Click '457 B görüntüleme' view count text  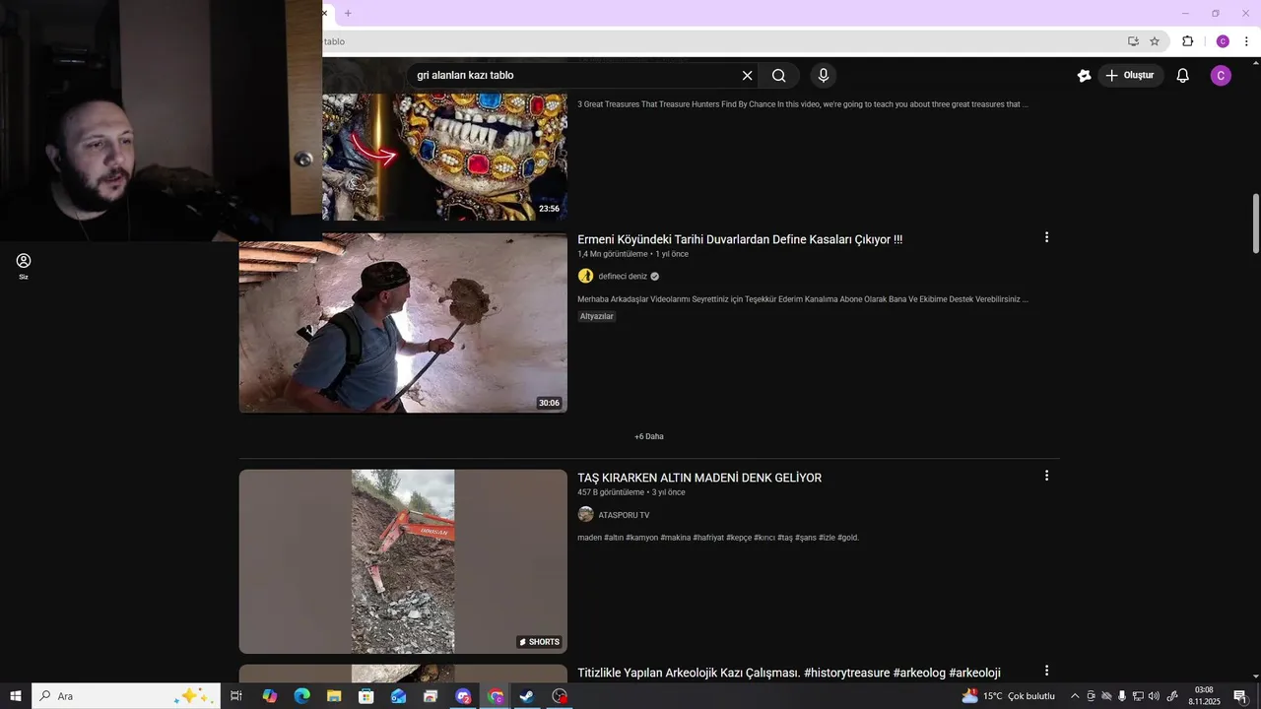pyautogui.click(x=611, y=492)
